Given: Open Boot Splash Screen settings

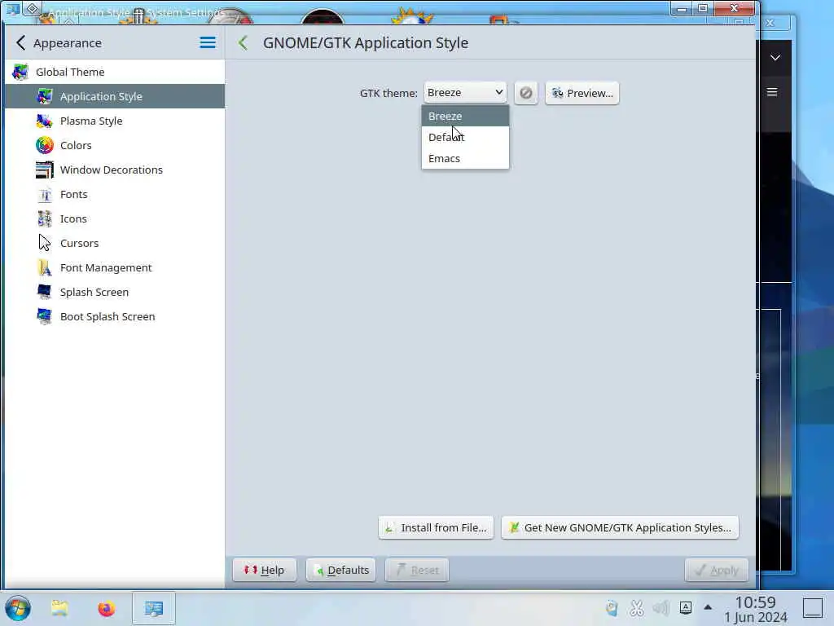Looking at the screenshot, I should [x=115, y=317].
